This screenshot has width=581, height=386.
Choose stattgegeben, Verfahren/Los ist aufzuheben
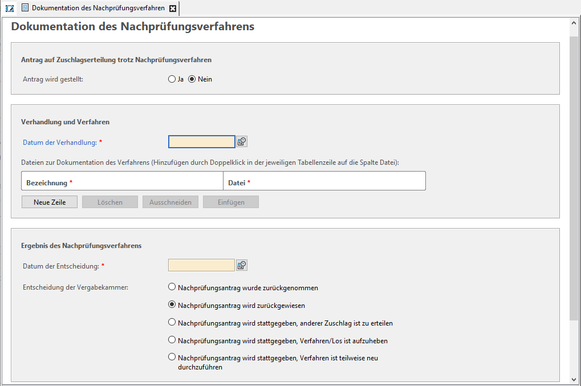172,340
